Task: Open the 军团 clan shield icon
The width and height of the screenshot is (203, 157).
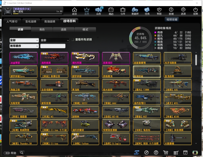Action: click(159, 11)
